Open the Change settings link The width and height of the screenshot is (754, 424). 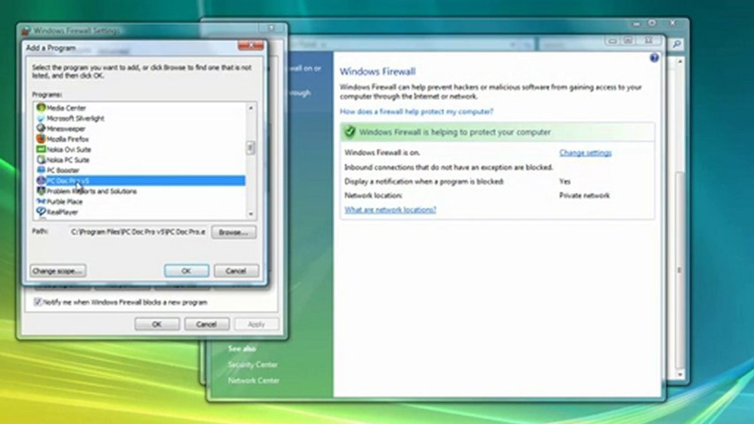click(x=585, y=153)
